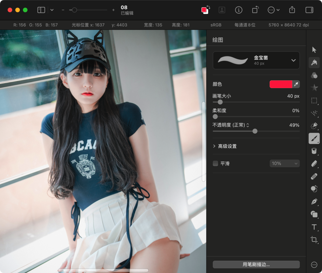This screenshot has height=273, width=322.
Task: Select the Paint brush tool
Action: (x=314, y=139)
